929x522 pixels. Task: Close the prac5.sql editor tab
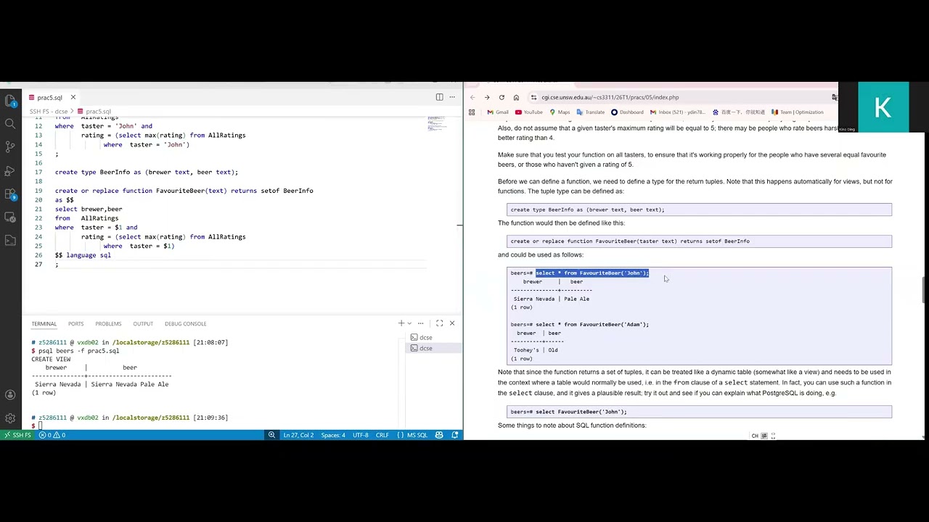tap(73, 97)
